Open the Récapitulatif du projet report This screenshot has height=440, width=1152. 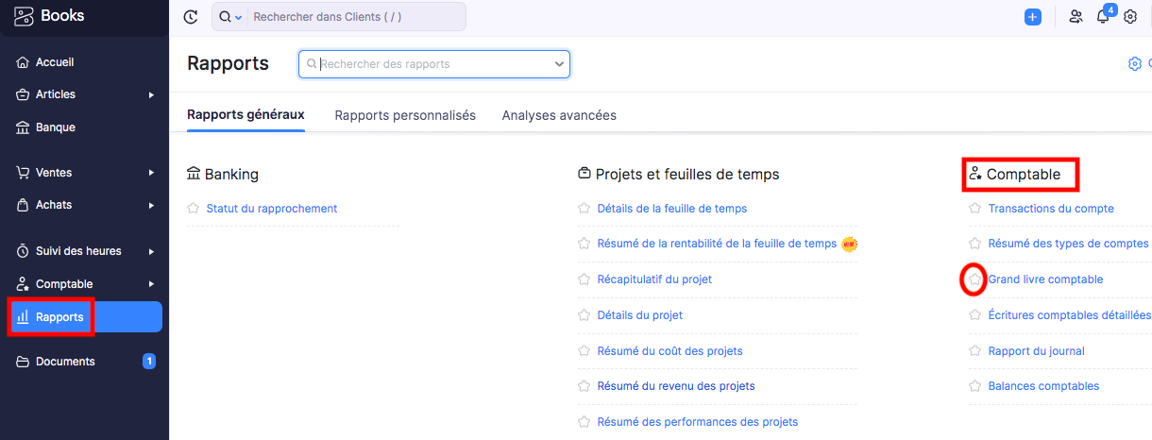(x=654, y=279)
